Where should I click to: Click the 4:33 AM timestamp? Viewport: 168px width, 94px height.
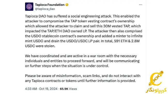pyautogui.click(x=31, y=89)
